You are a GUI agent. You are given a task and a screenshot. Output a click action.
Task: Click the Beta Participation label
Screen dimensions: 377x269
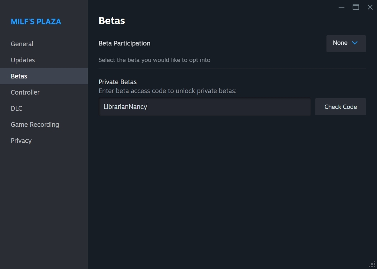click(124, 43)
